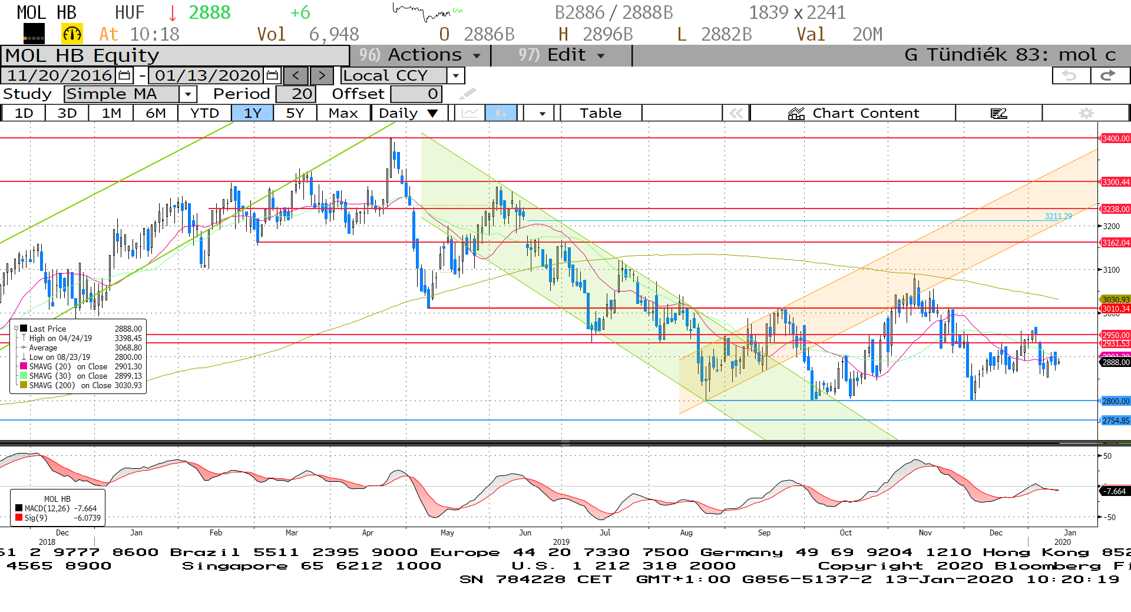Click the 2800.00 blue price label

click(x=1116, y=401)
